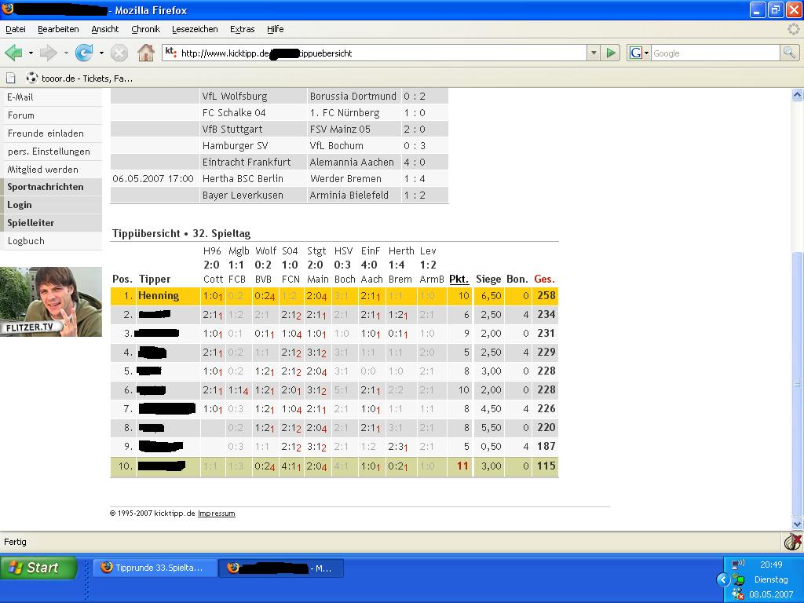Open the Lesezeichen menu
The image size is (804, 603).
click(194, 29)
